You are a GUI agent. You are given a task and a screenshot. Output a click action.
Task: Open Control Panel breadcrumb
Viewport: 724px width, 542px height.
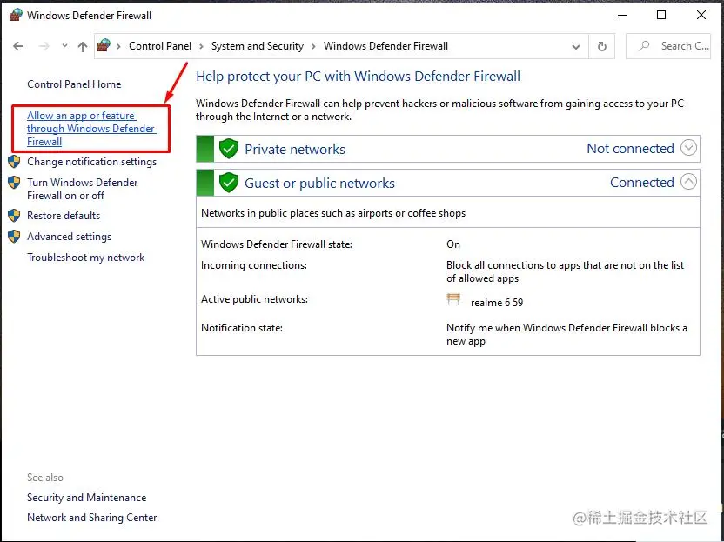tap(160, 46)
